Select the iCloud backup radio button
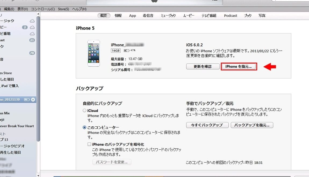Screen dimensions: 309x177 point(85,111)
